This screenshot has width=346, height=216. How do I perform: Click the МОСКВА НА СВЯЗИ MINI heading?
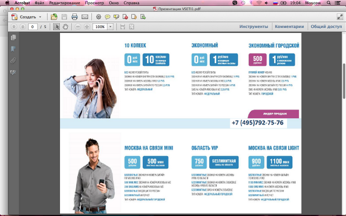[149, 148]
